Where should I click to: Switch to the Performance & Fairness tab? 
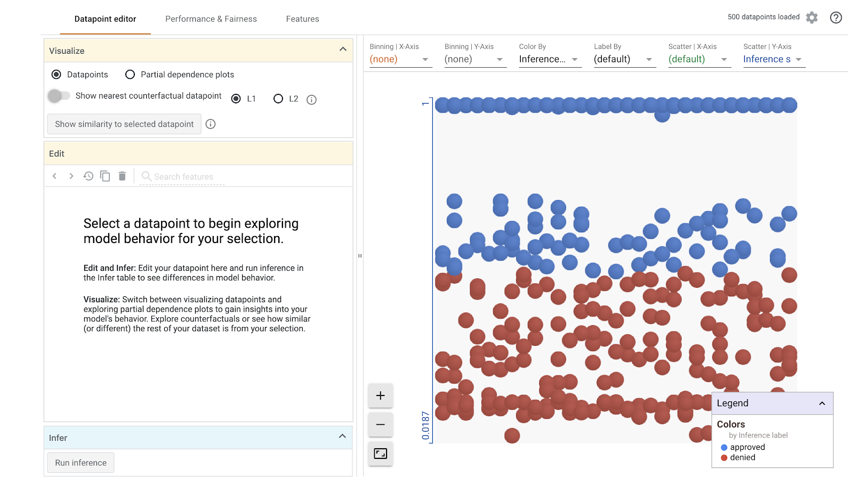[x=211, y=19]
